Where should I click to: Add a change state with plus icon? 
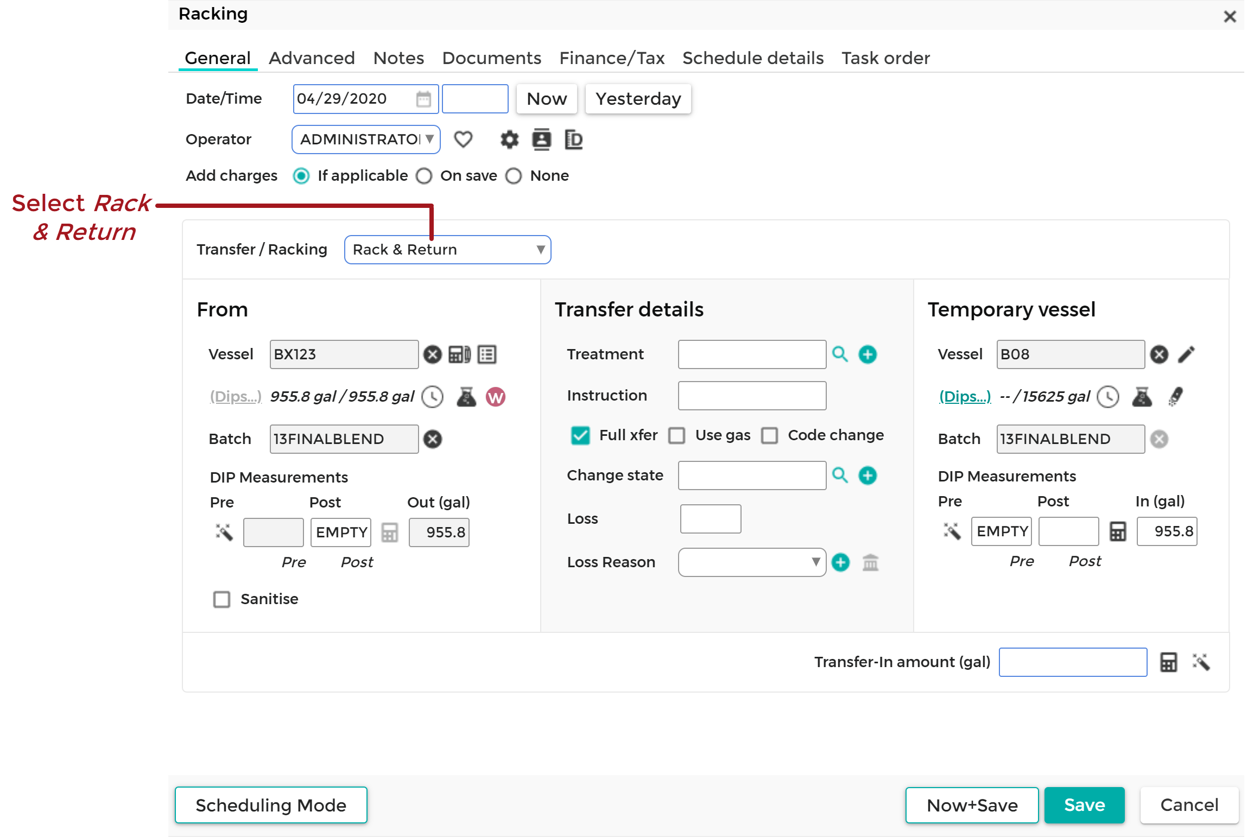click(x=868, y=475)
